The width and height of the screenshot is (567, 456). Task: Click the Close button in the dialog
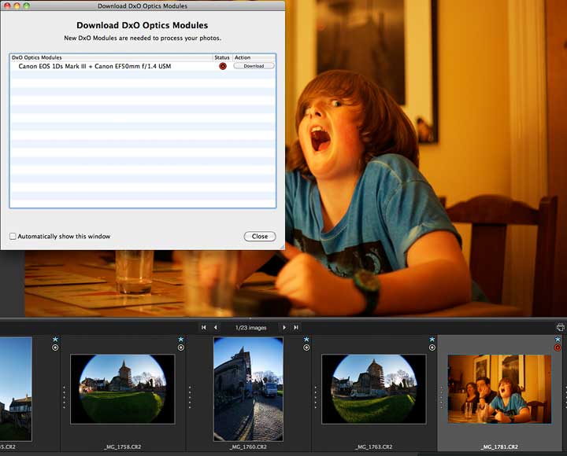(x=260, y=237)
